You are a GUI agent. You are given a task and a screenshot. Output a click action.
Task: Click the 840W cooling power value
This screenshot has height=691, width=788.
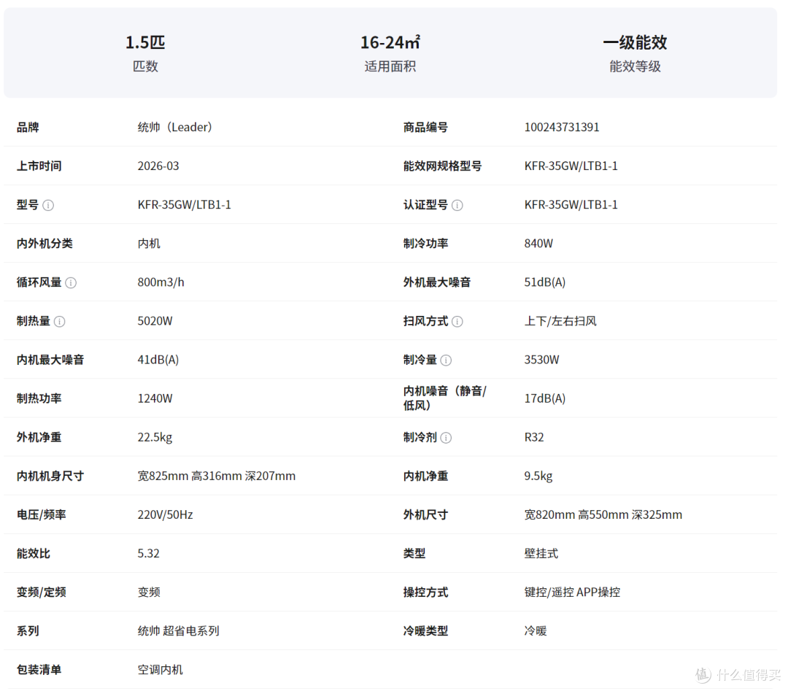(538, 243)
